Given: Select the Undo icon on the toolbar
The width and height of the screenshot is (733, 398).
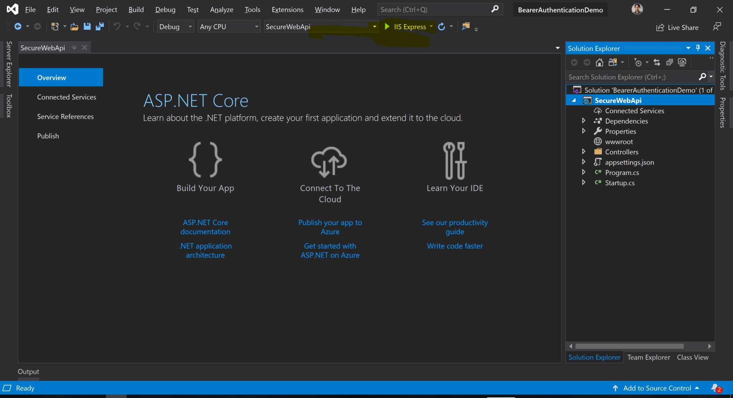Looking at the screenshot, I should [x=118, y=26].
